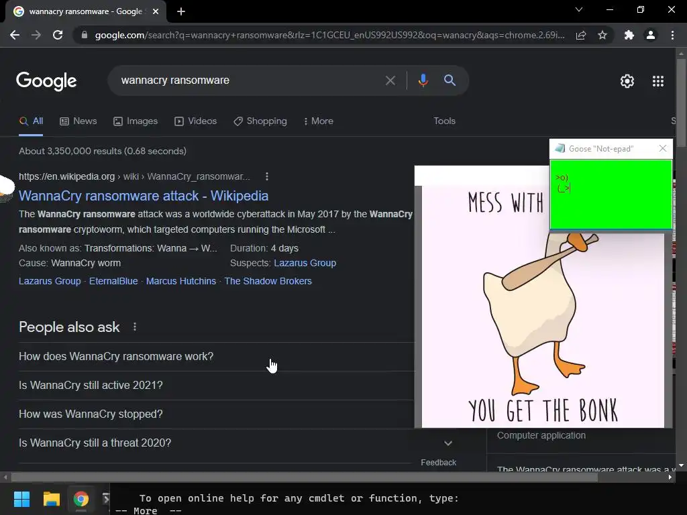The image size is (687, 515).
Task: Open Google quick settings gear
Action: pos(627,81)
